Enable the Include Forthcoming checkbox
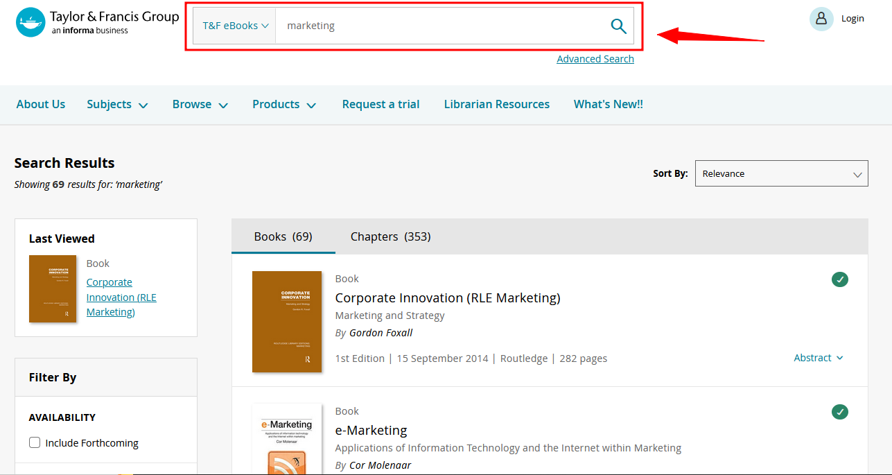The height and width of the screenshot is (475, 892). click(35, 442)
